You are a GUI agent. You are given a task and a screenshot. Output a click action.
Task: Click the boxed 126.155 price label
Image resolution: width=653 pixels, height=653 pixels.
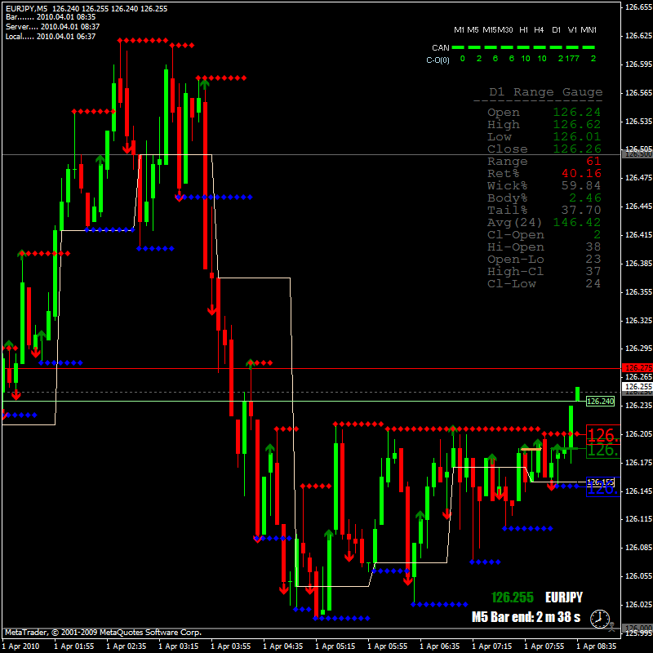600,482
